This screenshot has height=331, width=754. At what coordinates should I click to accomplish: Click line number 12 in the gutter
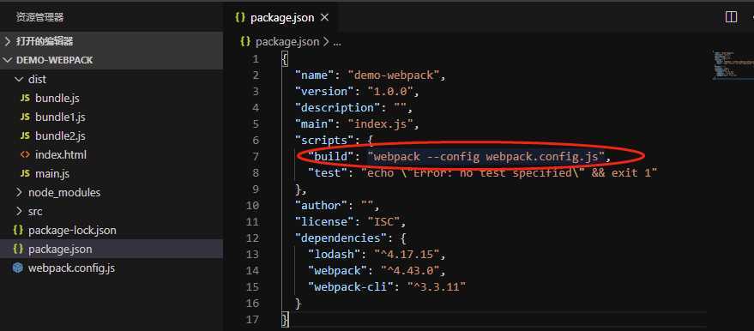coord(252,238)
